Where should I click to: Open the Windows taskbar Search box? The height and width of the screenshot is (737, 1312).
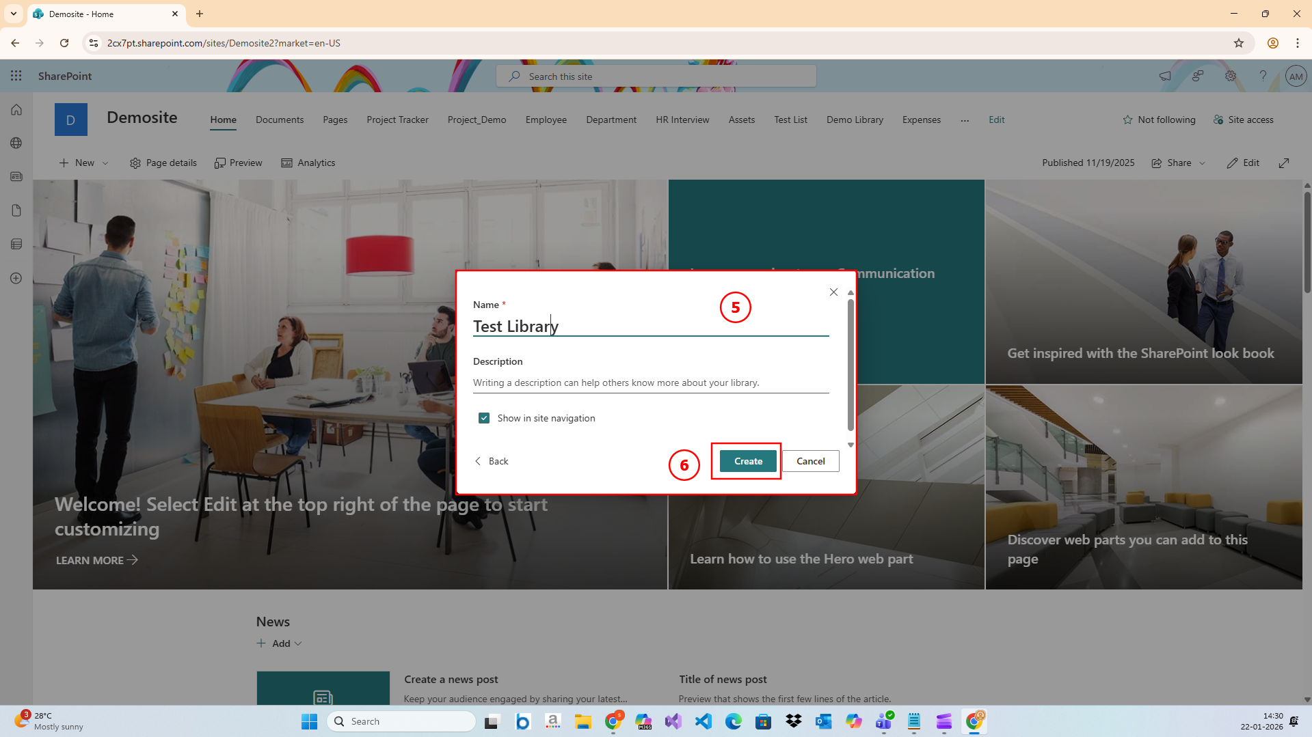pyautogui.click(x=401, y=721)
